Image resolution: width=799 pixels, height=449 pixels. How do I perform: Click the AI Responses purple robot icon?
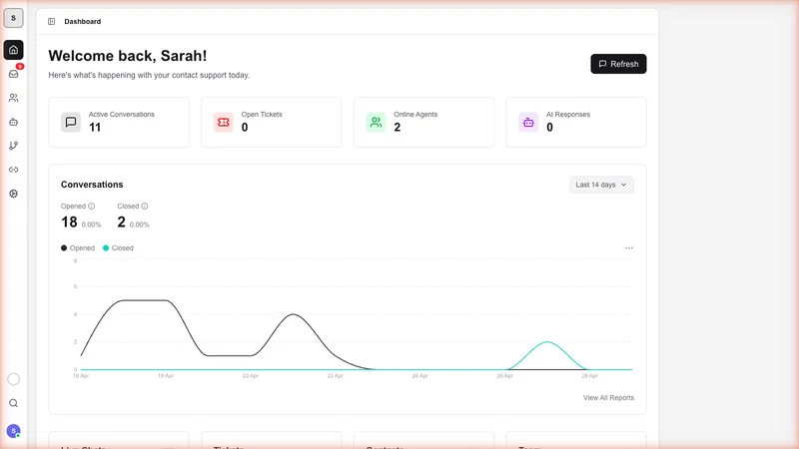[528, 122]
